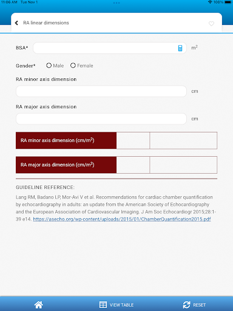Tap the RA major axis dimension result row
The width and height of the screenshot is (233, 311).
(x=116, y=165)
